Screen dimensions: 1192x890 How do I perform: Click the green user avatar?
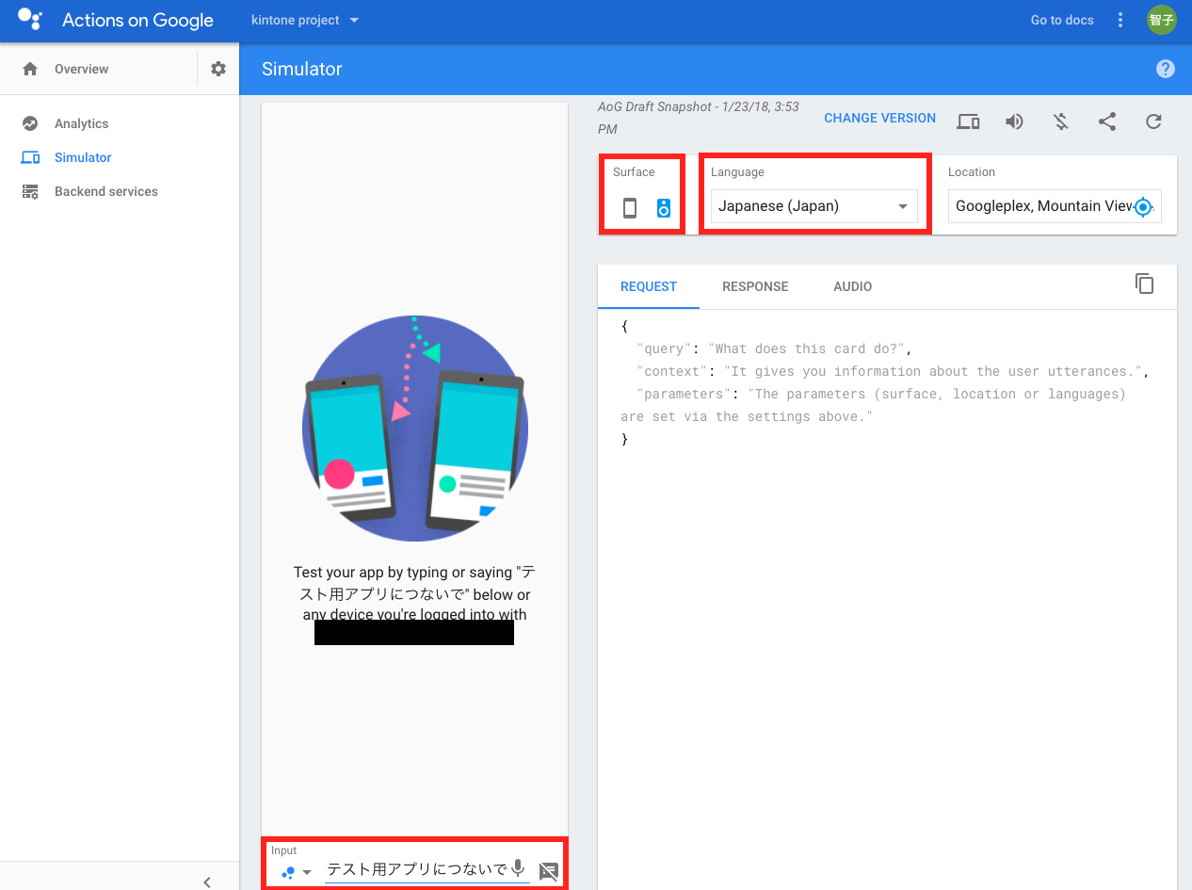pyautogui.click(x=1162, y=20)
